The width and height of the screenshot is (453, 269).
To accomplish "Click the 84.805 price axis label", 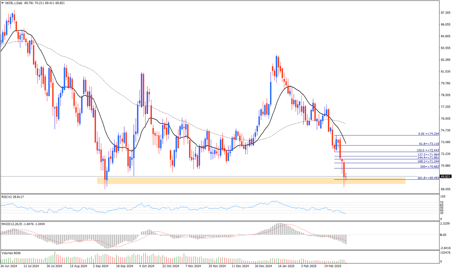I will click(445, 36).
